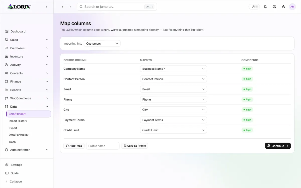
Task: Open the Business Name mapping dropdown
Action: 173,69
